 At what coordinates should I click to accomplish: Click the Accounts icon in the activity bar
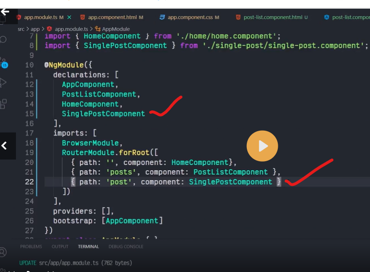[3, 252]
